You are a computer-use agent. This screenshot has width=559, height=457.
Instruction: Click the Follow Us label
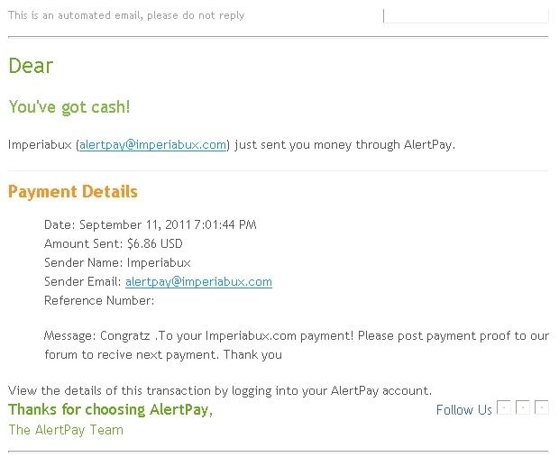tap(463, 409)
